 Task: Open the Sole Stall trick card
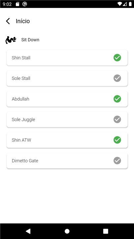(x=67, y=78)
